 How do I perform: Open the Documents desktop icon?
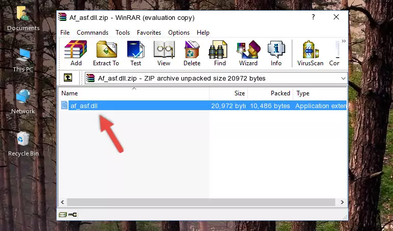click(23, 19)
